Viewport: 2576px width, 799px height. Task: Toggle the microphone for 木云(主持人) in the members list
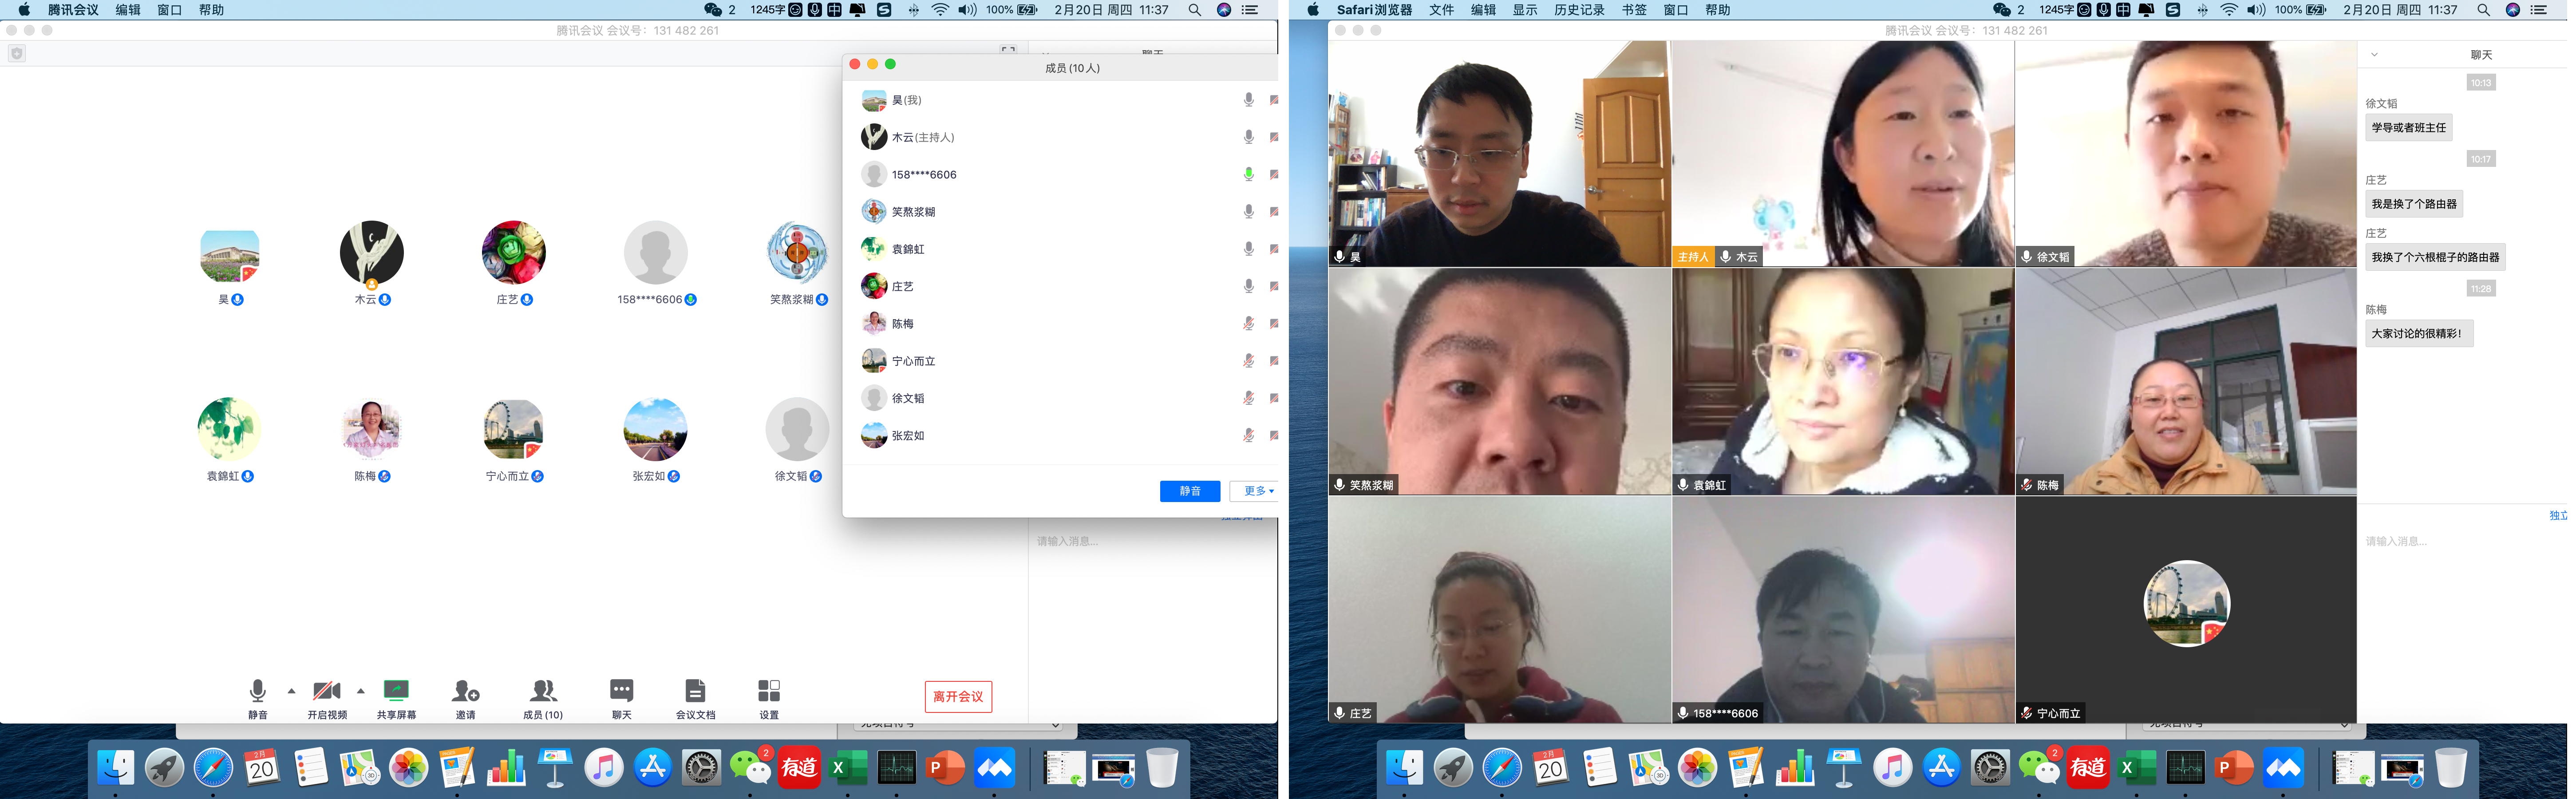coord(1248,137)
